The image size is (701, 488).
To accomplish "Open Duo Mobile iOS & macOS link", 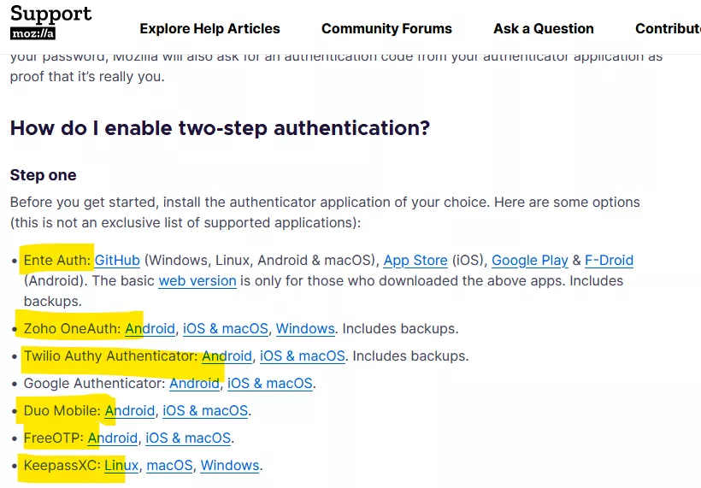I will click(x=205, y=410).
